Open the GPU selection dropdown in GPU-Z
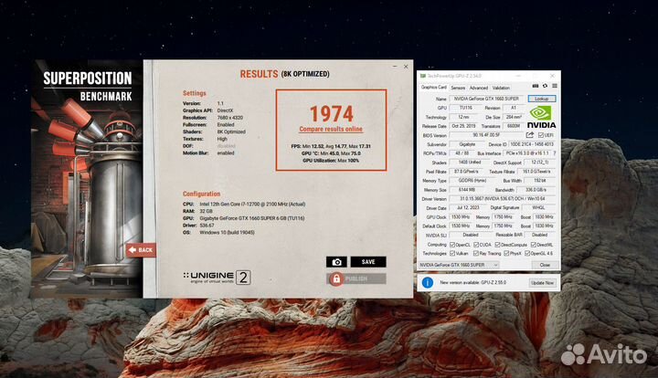Image resolution: width=658 pixels, height=378 pixels. (x=459, y=265)
